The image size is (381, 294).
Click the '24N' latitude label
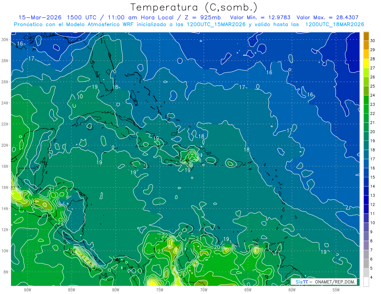pyautogui.click(x=5, y=103)
